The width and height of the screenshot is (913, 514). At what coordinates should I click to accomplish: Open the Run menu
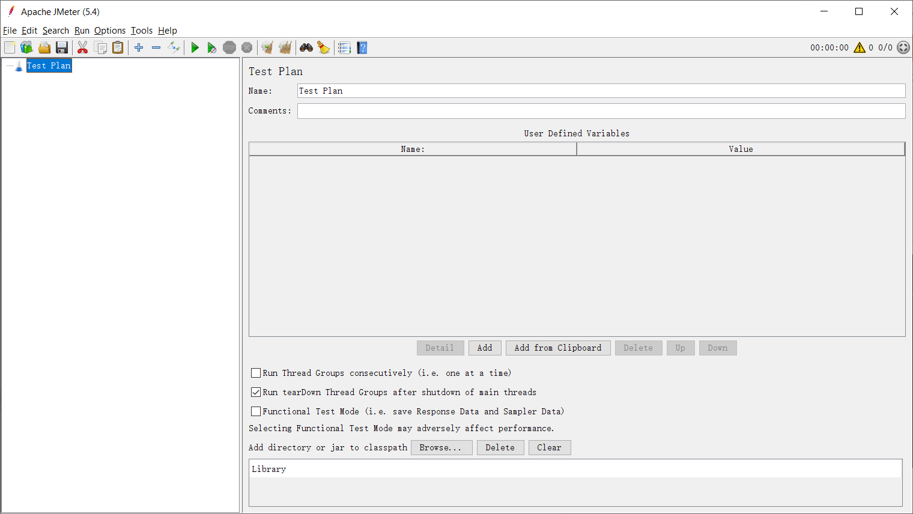(x=82, y=31)
